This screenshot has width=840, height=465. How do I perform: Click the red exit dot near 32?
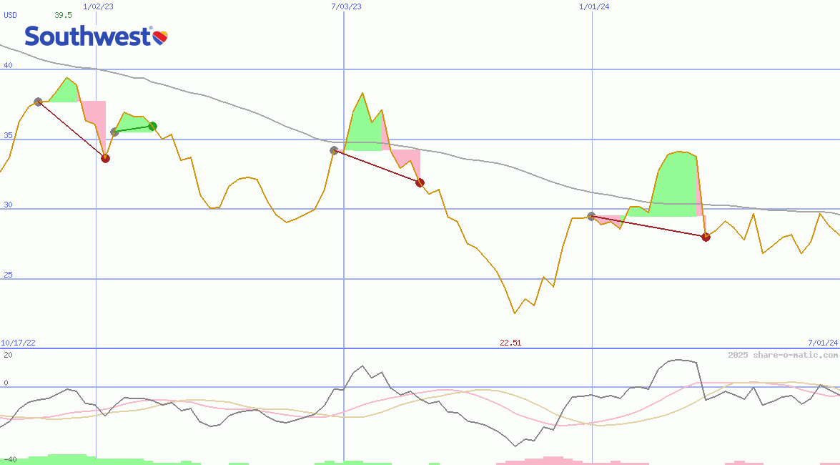pos(420,182)
